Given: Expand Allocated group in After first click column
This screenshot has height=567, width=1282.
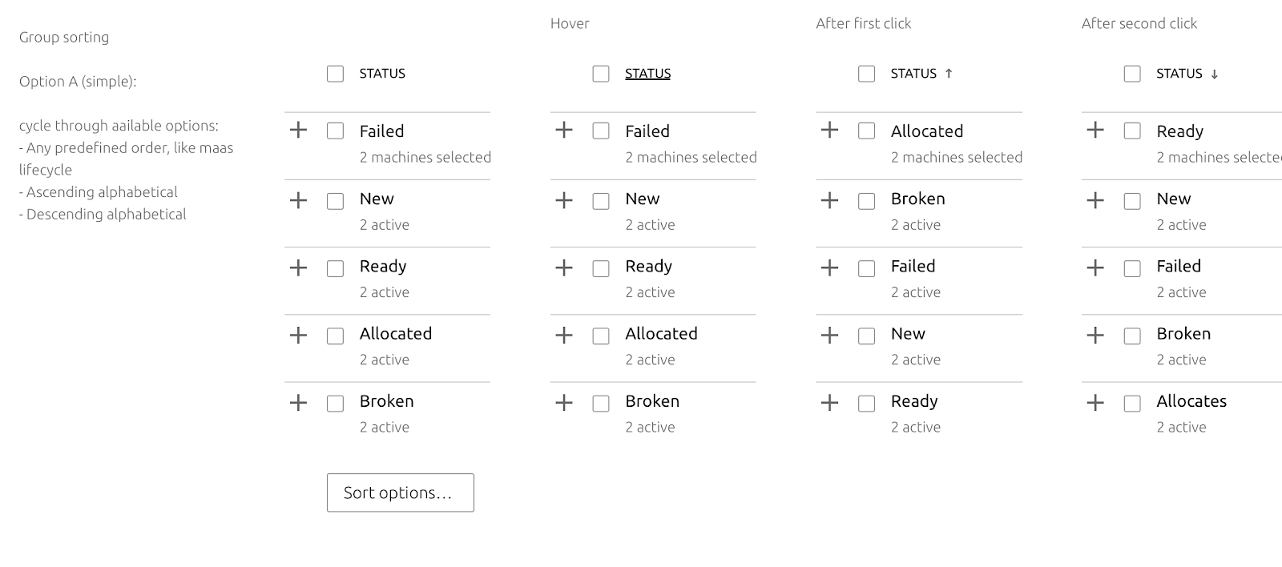Looking at the screenshot, I should point(829,130).
